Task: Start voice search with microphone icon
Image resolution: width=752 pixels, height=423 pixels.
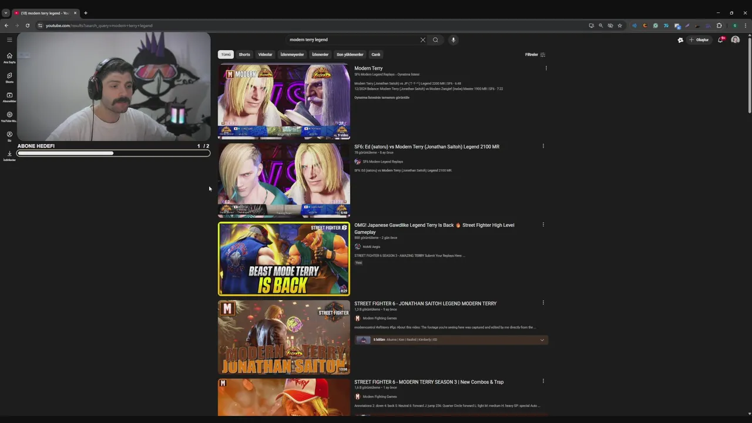Action: pos(453,40)
